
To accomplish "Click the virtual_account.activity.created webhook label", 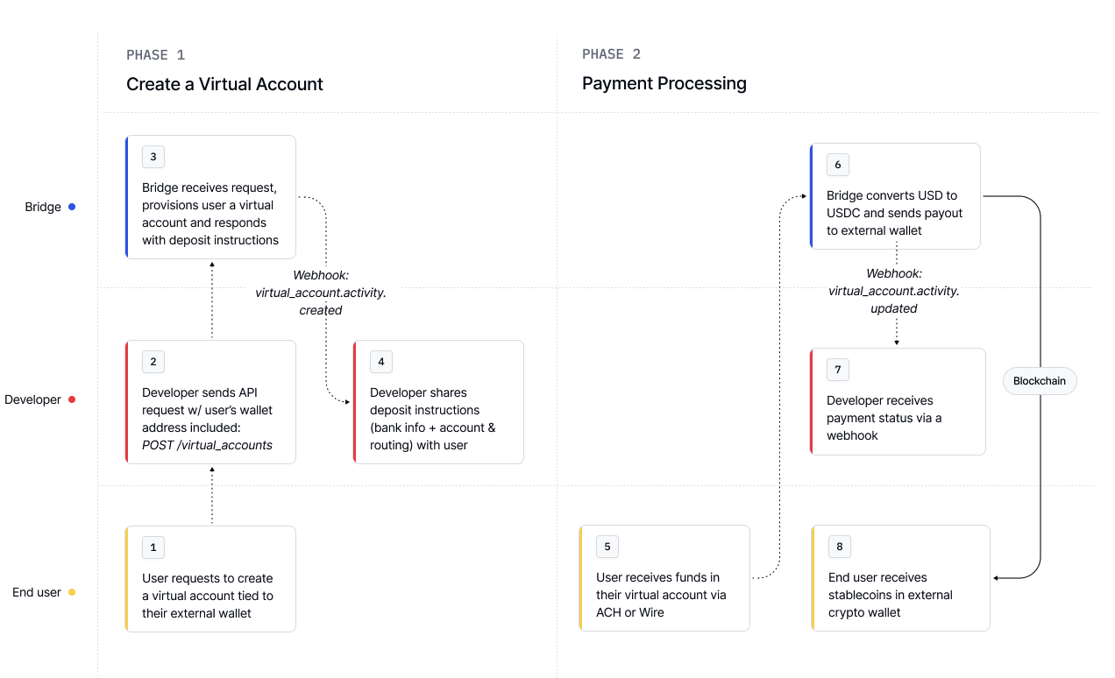I will tap(321, 293).
